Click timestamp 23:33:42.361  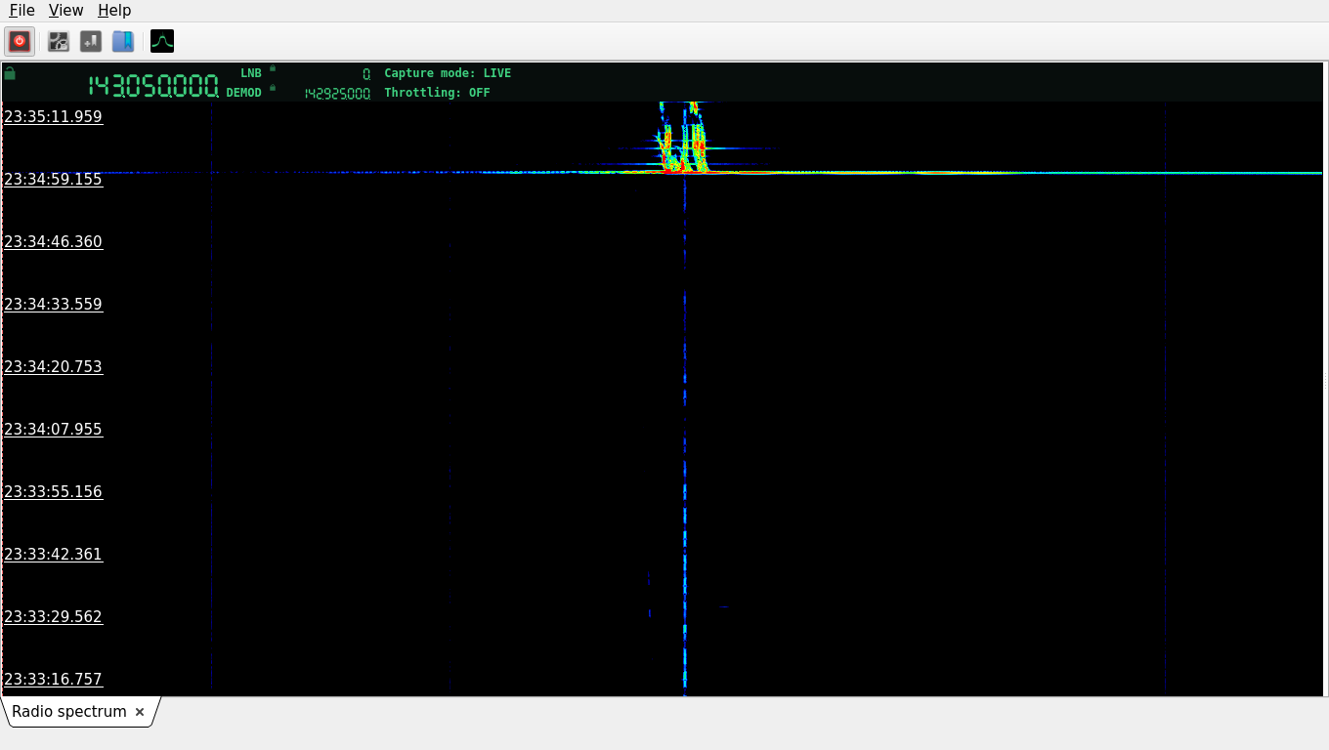pos(54,555)
